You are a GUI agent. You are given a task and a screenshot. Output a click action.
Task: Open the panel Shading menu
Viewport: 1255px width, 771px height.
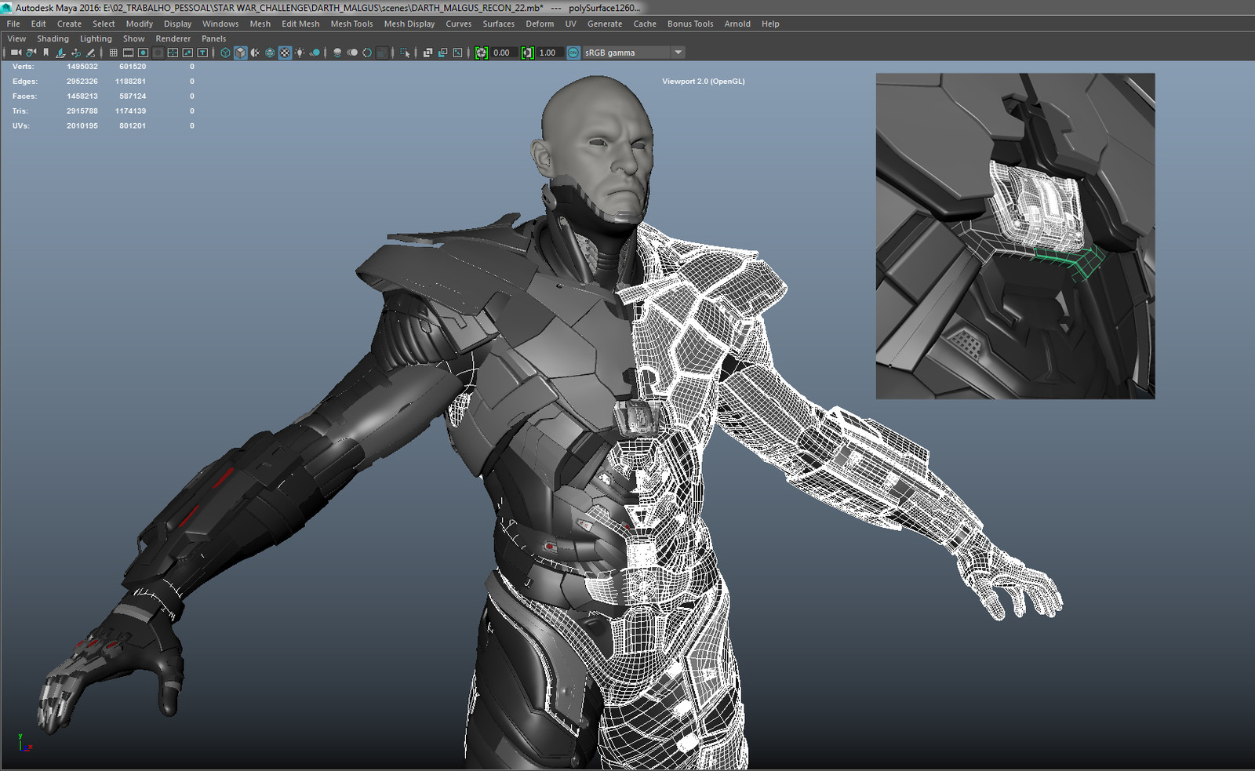coord(53,38)
